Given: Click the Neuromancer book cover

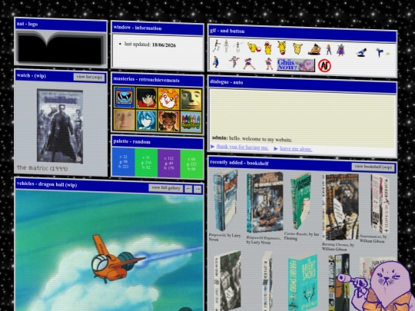Looking at the screenshot, I should click(380, 203).
